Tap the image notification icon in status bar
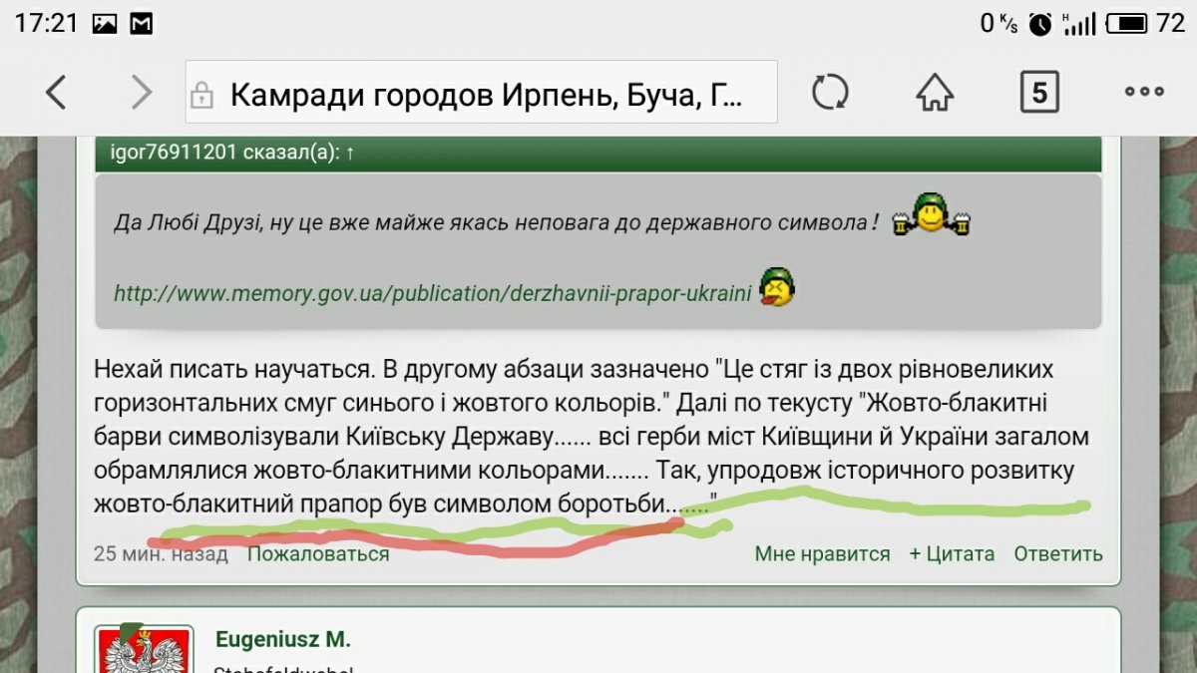 (105, 24)
